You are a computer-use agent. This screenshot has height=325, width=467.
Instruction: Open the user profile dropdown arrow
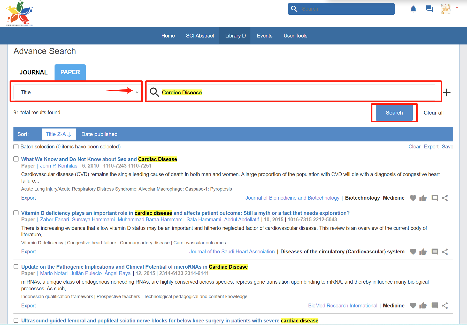(457, 8)
